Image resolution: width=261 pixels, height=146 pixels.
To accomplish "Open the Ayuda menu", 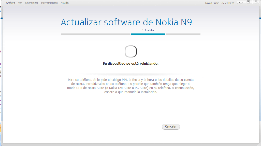I will coord(65,3).
